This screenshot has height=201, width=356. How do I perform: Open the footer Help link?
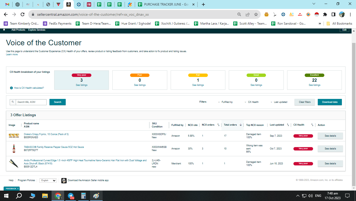coord(11,180)
